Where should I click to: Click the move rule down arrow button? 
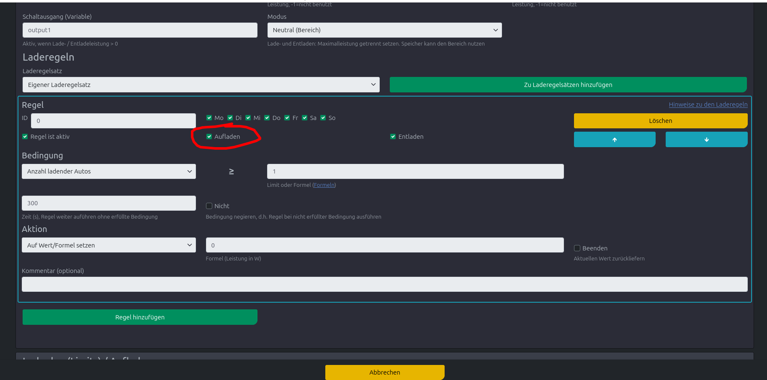point(706,140)
